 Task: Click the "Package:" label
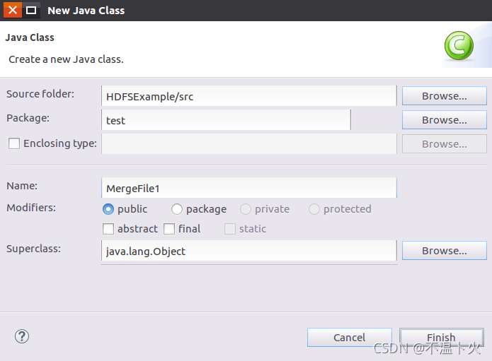28,118
